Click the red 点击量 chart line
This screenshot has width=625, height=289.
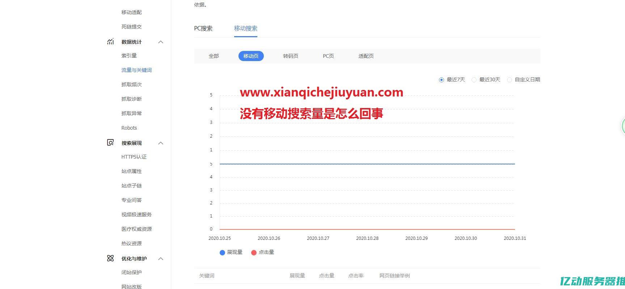pyautogui.click(x=367, y=229)
